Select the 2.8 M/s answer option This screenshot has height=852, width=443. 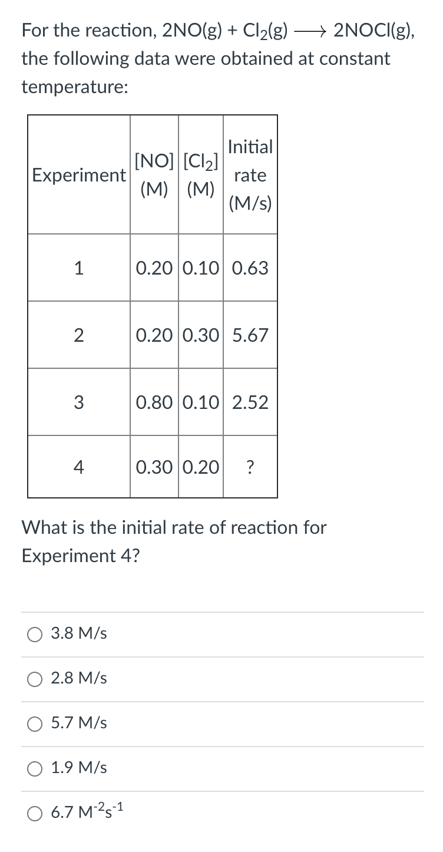(34, 679)
